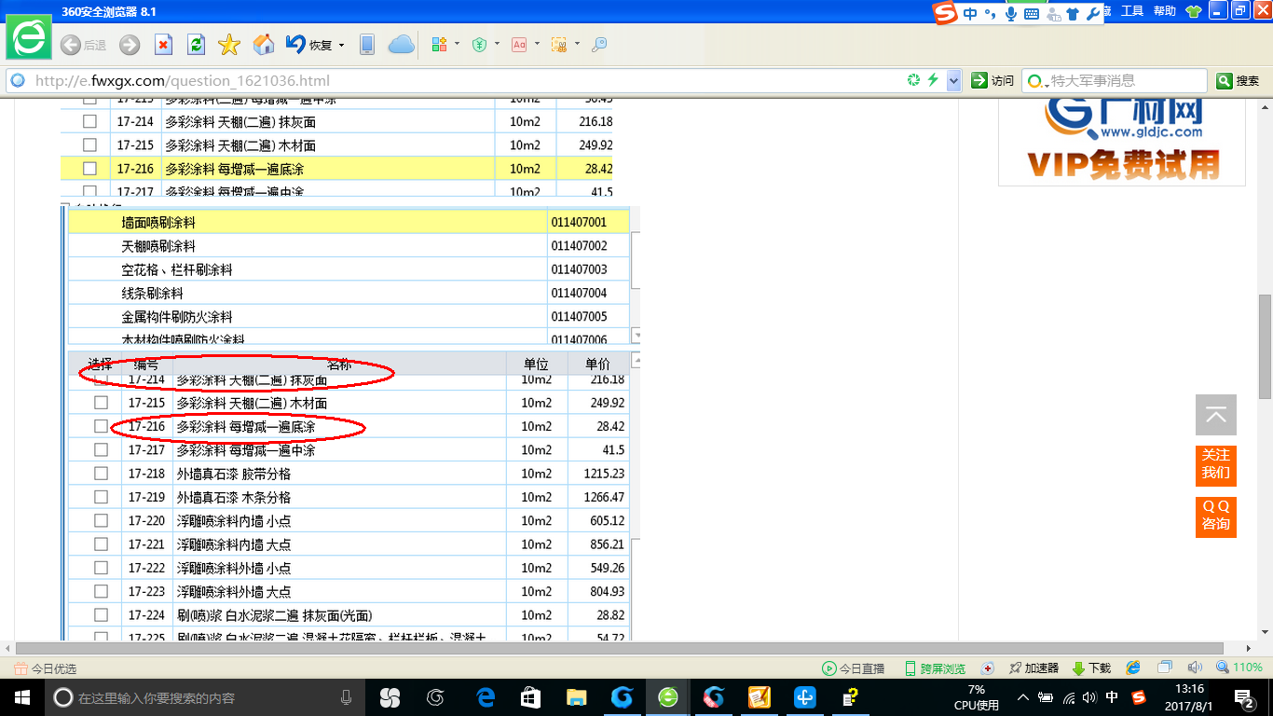
Task: Open the 下载 downloads manager
Action: pos(1092,668)
